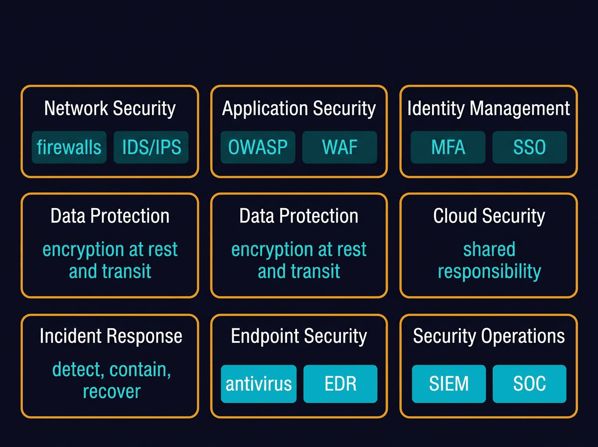Select the EDR tag
The width and height of the screenshot is (598, 447).
340,384
